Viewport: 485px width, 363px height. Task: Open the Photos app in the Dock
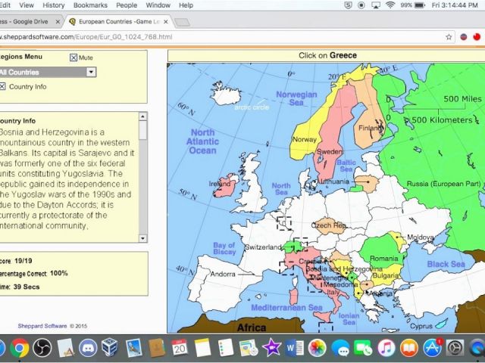[317, 348]
